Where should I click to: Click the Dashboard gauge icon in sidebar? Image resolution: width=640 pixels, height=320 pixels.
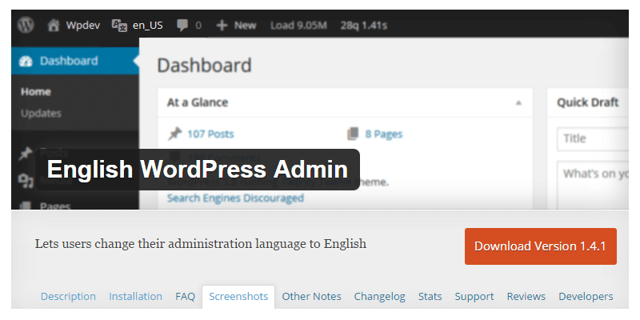[26, 61]
